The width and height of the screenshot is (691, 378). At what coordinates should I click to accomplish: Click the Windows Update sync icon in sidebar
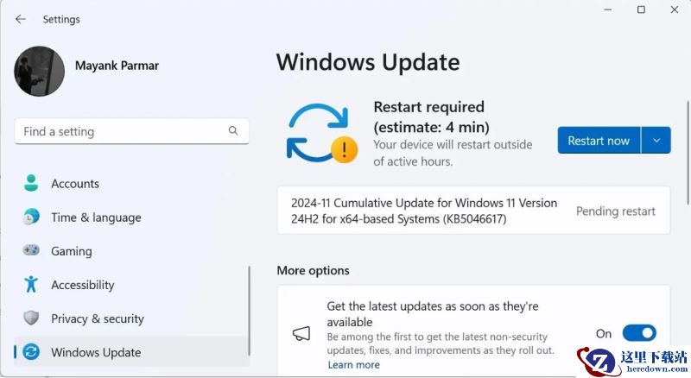click(x=31, y=351)
